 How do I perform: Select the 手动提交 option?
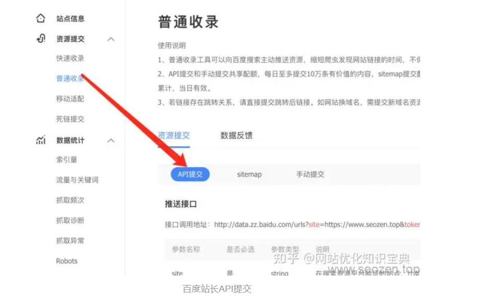310,174
